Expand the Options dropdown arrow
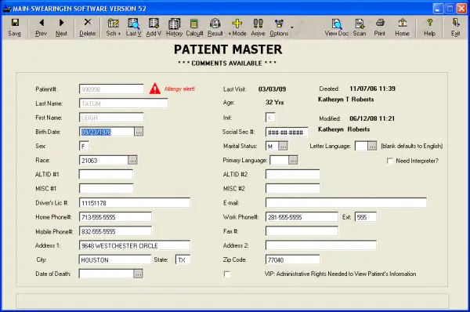Screen dimensions: 470x312 coord(291,27)
